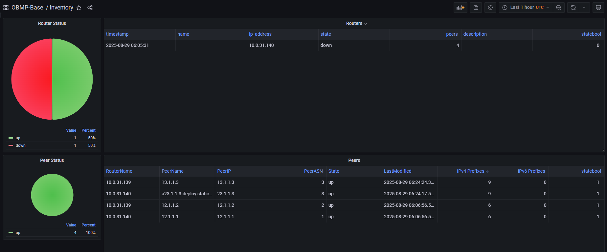Click the Add panel icon
607x252 pixels.
pyautogui.click(x=460, y=8)
